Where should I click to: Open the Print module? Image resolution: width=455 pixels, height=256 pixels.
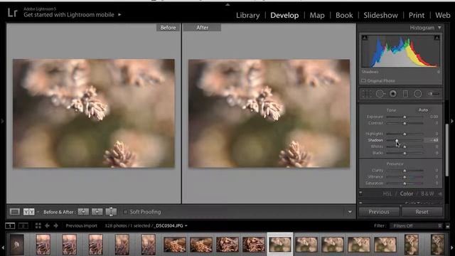pyautogui.click(x=417, y=15)
